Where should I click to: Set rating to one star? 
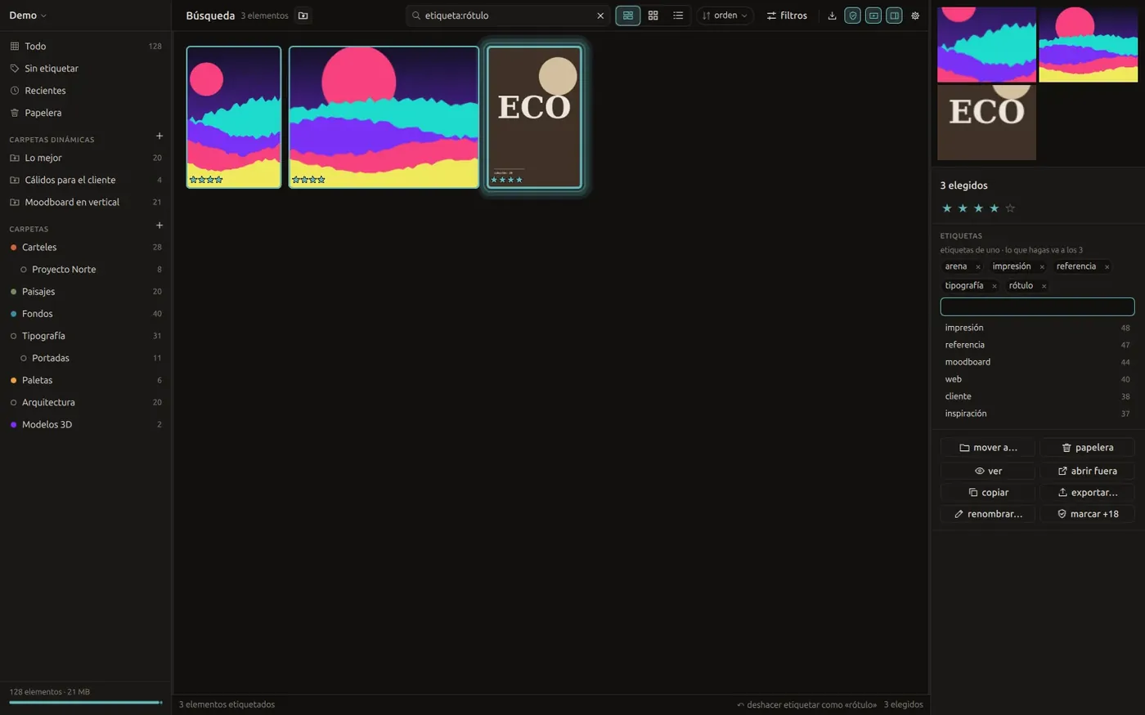pyautogui.click(x=947, y=208)
